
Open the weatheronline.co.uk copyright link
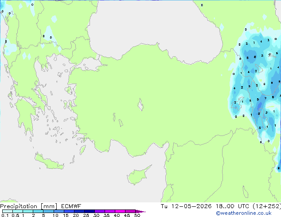244,213
